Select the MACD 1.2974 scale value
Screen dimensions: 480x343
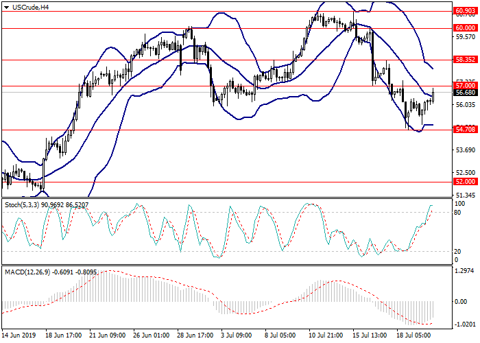point(465,271)
